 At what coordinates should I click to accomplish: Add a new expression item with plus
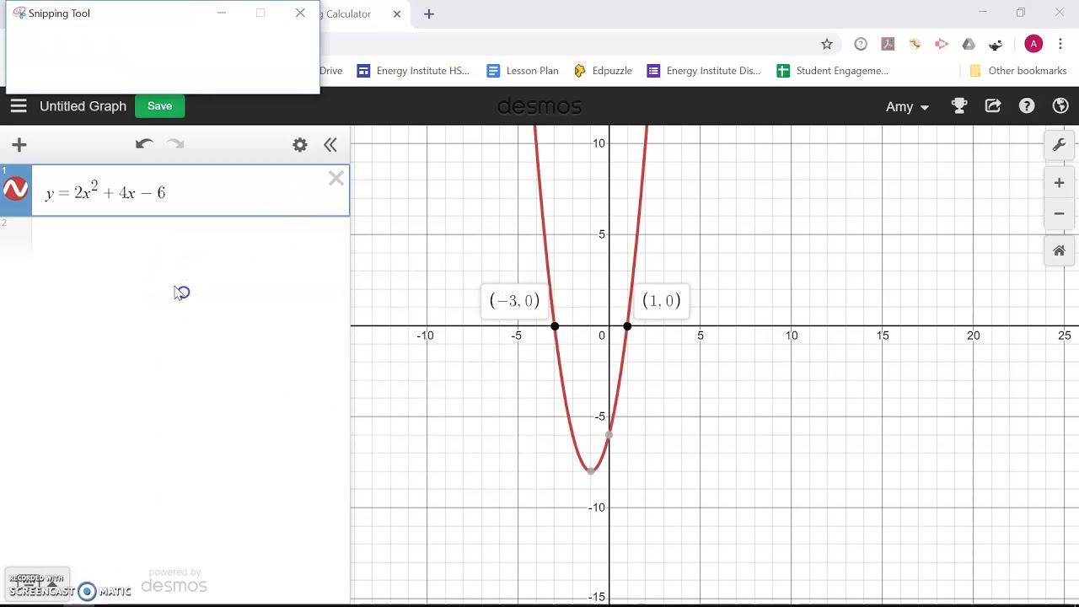point(19,145)
